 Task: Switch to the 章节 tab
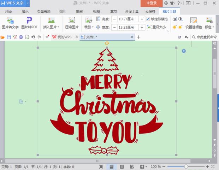(113, 11)
